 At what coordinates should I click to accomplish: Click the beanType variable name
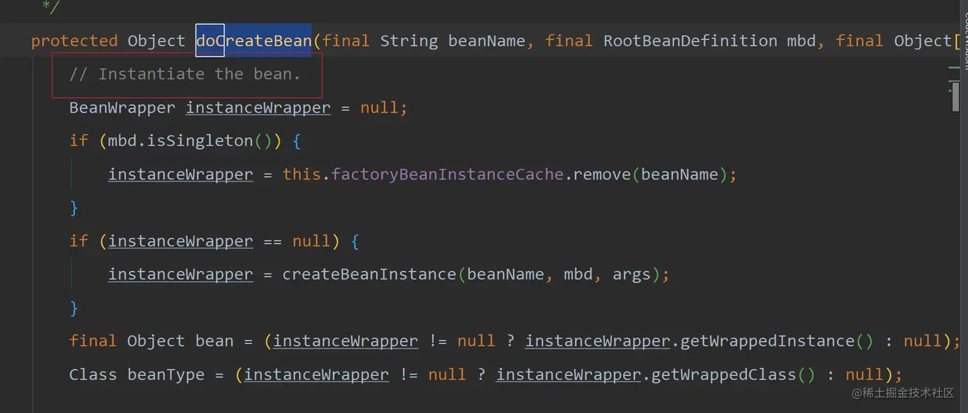166,374
